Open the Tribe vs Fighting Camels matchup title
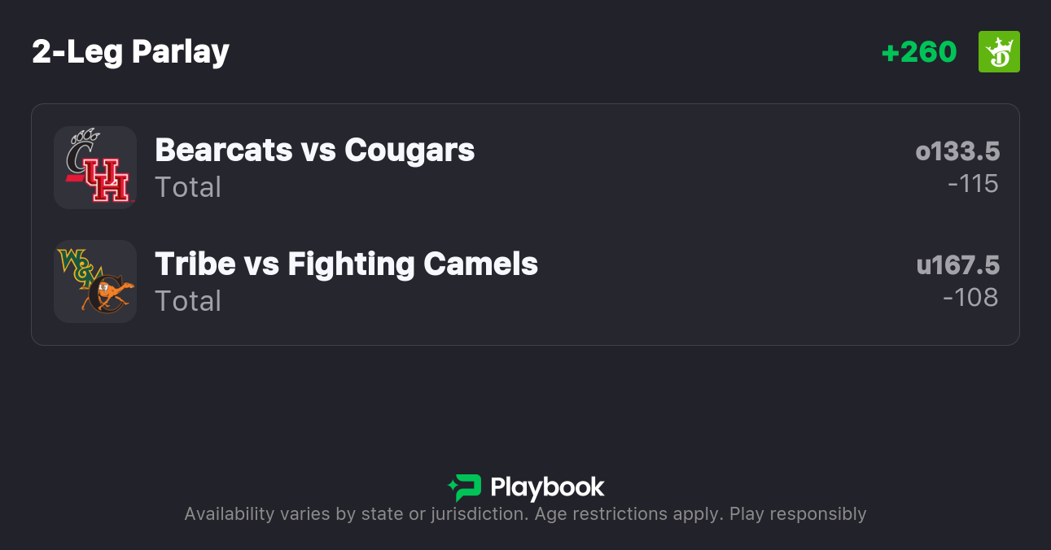The image size is (1051, 550). pos(346,264)
